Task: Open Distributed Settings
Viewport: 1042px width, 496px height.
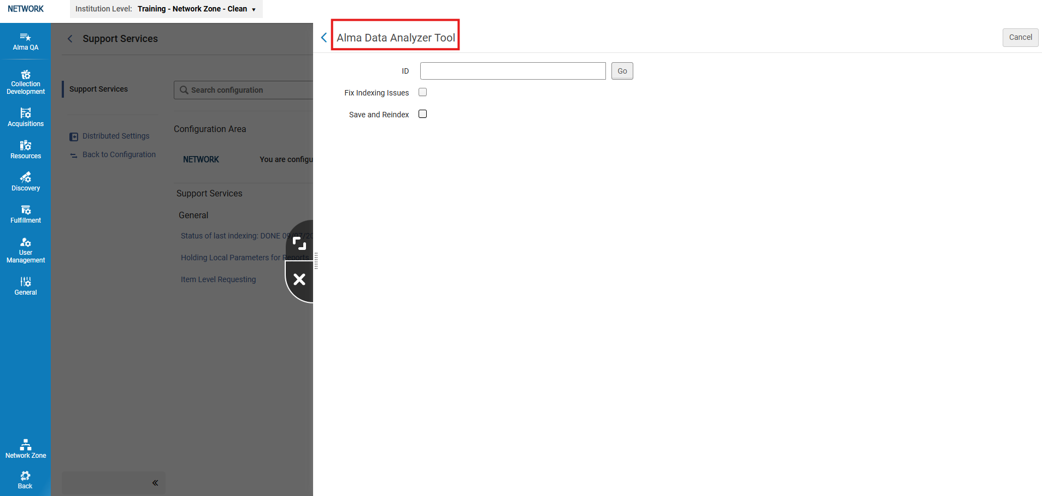Action: coord(115,136)
